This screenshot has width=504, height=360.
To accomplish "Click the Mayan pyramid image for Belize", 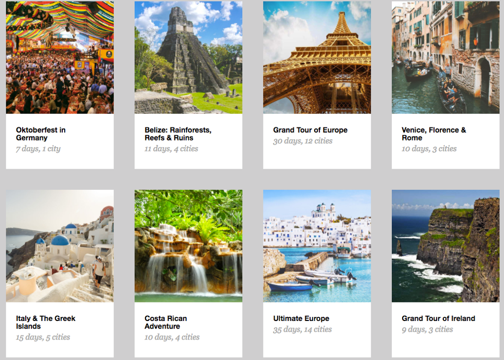I will tap(188, 57).
